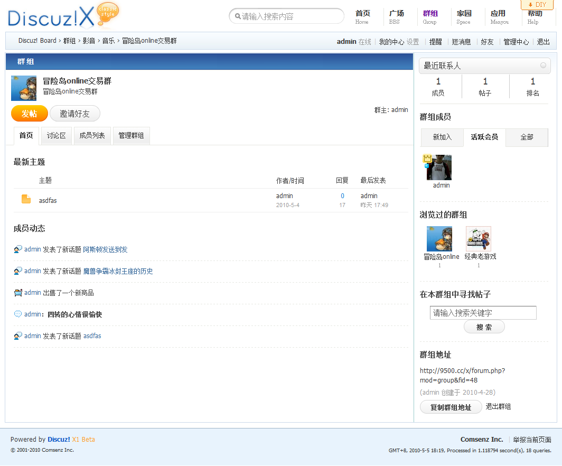Screen dimensions: 562x466
Task: Click 退出 logout link
Action: click(x=543, y=42)
